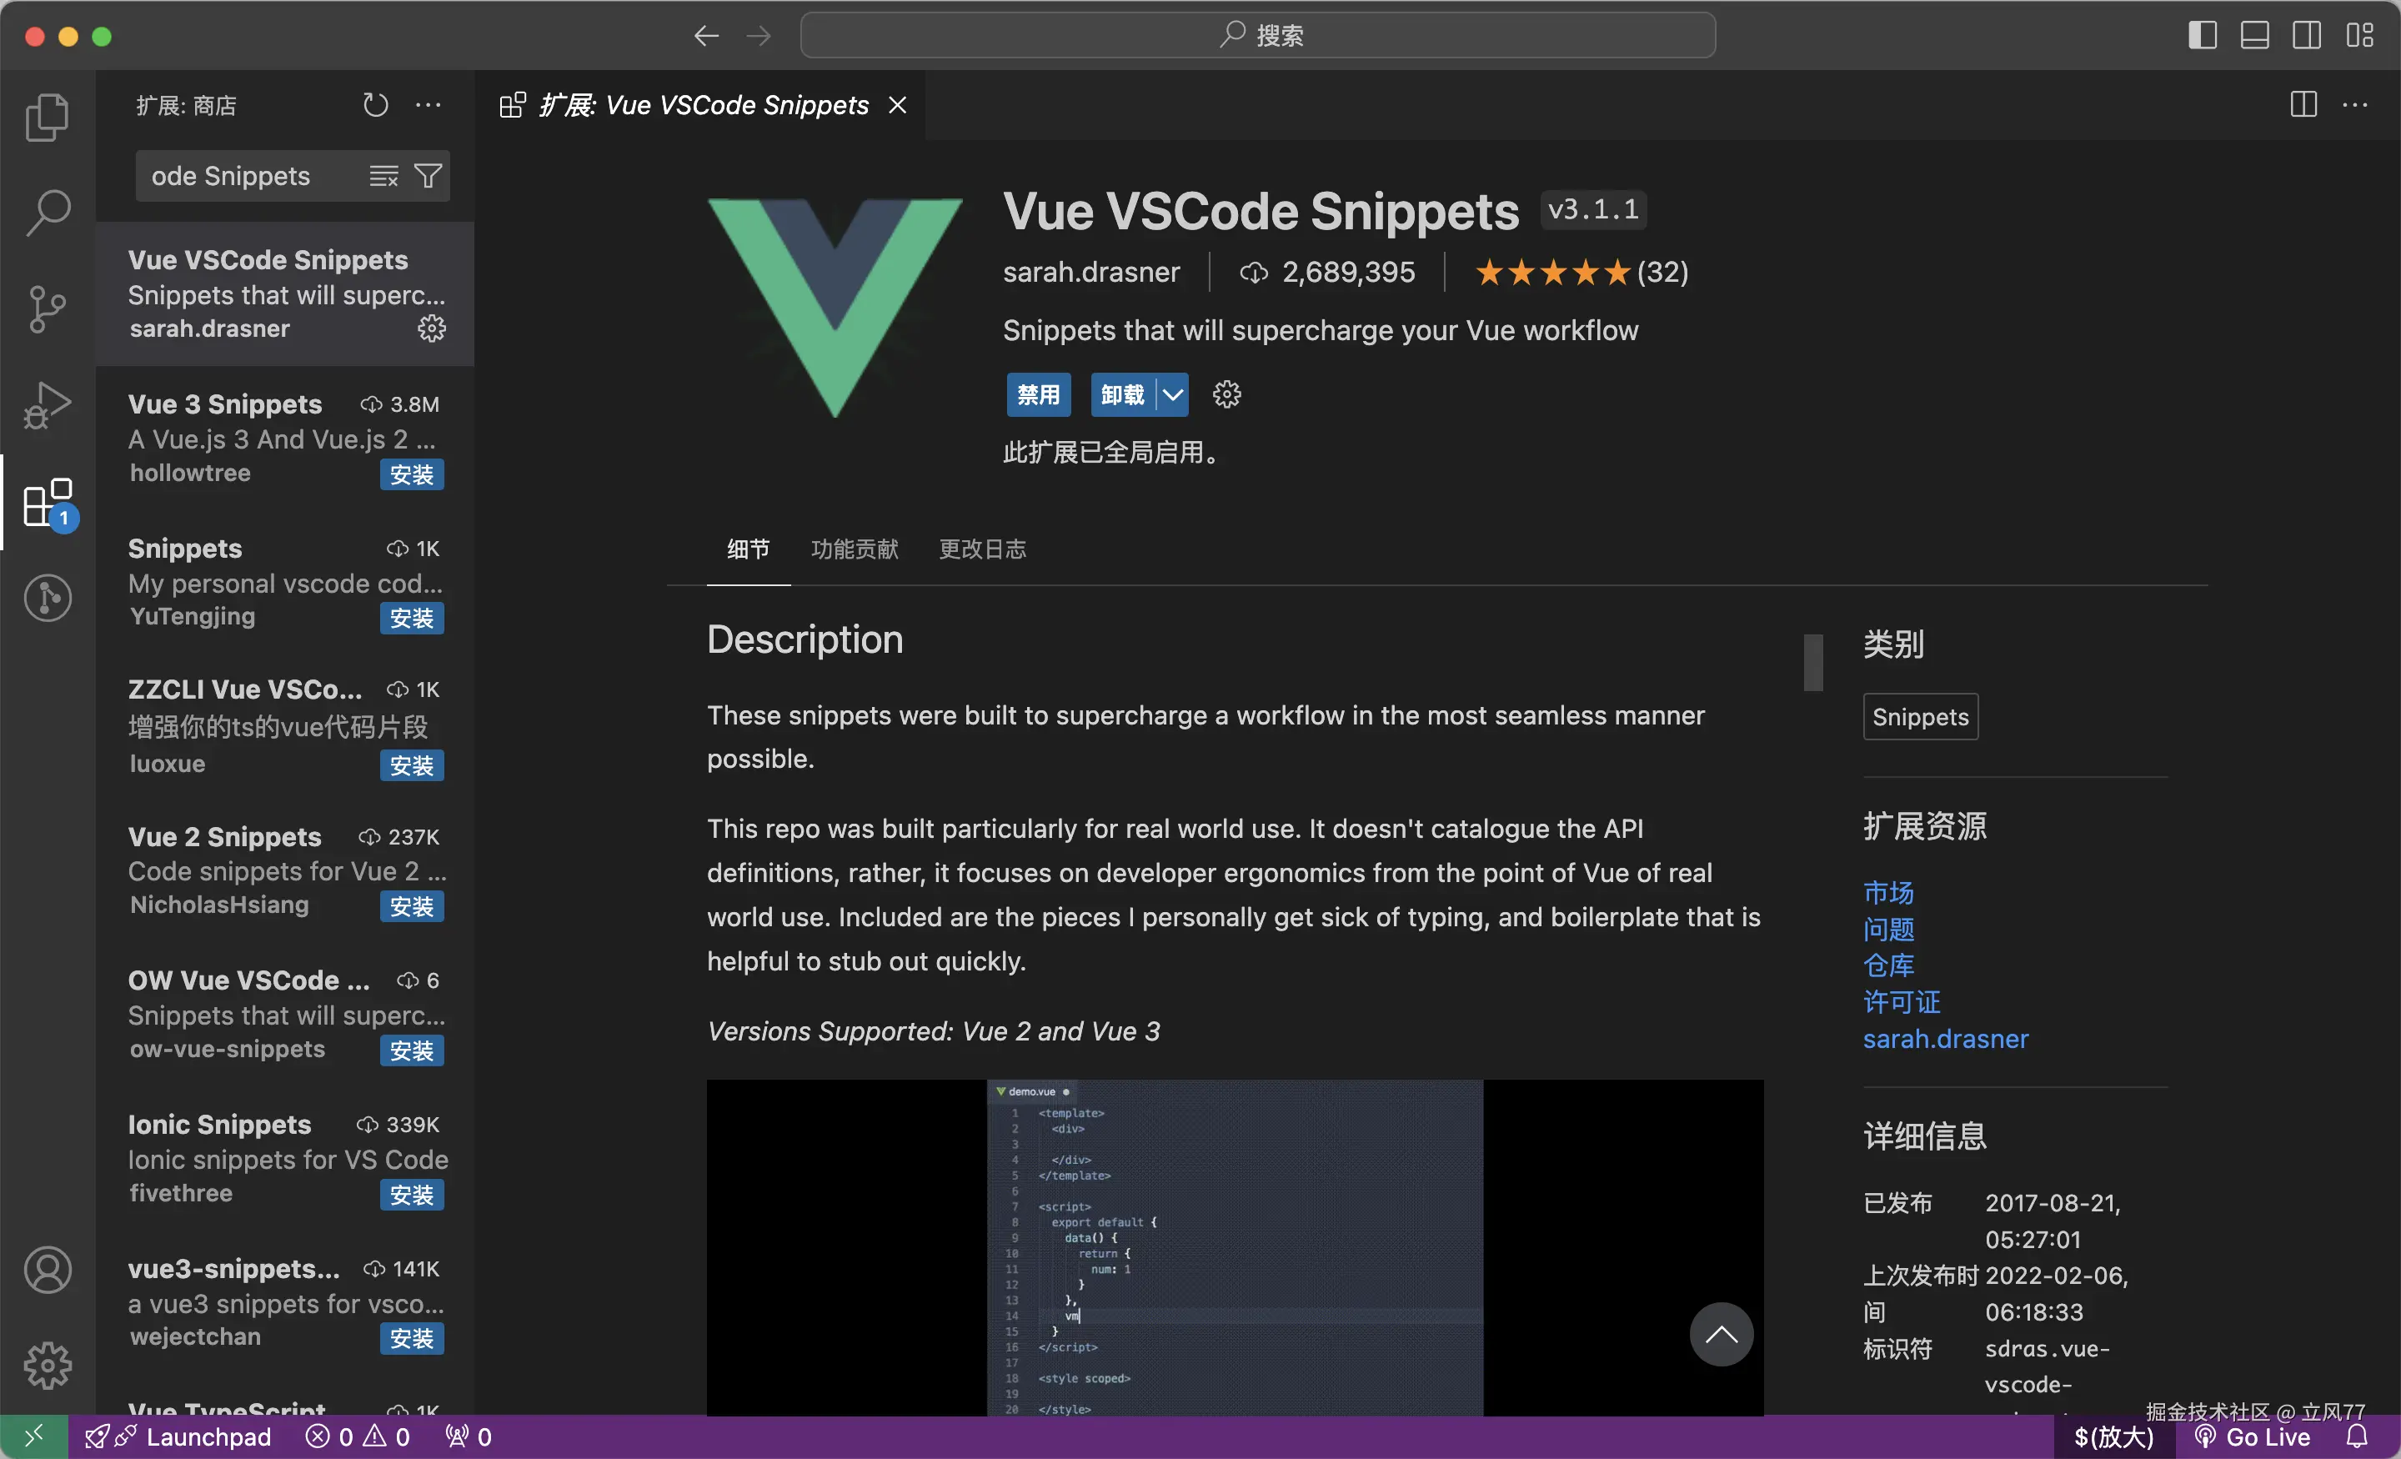
Task: Click publisher name sarah.drasner in header
Action: click(1091, 272)
